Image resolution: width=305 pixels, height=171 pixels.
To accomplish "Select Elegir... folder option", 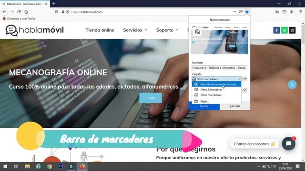I will 216,101.
